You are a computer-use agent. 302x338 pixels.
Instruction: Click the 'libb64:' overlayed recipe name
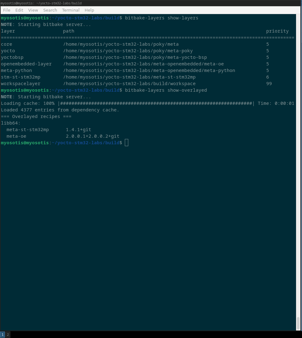[11, 123]
